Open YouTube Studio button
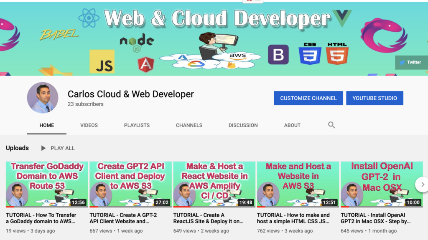The height and width of the screenshot is (240, 428). (374, 98)
